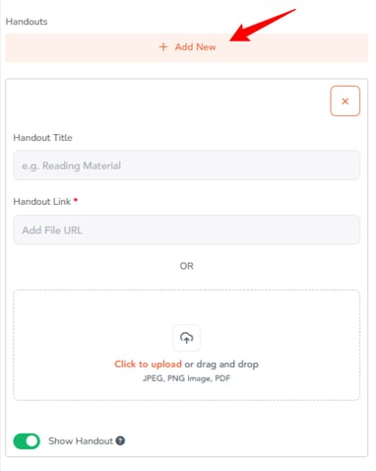Image resolution: width=376 pixels, height=471 pixels.
Task: Click the cloud upload icon
Action: (186, 338)
